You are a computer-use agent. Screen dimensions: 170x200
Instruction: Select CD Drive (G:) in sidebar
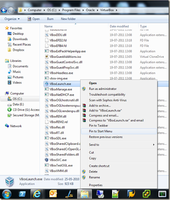26,110
